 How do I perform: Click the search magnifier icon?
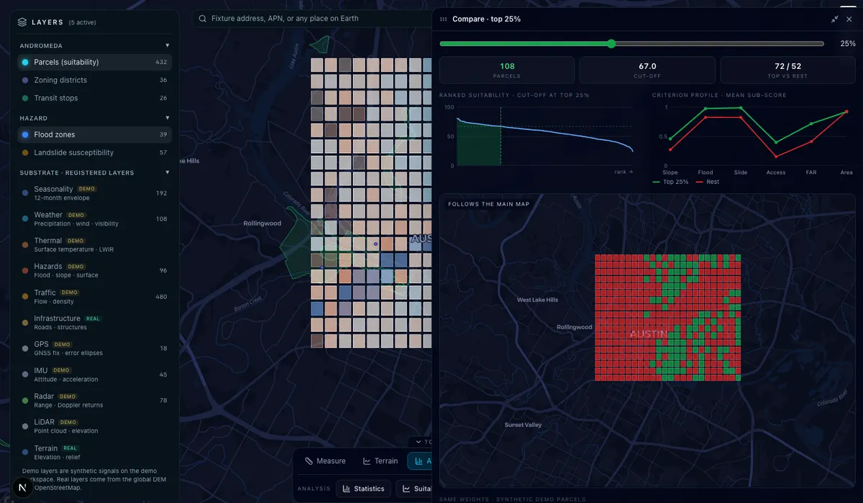(x=203, y=19)
